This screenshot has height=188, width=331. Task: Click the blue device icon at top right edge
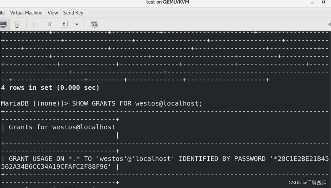(329, 24)
